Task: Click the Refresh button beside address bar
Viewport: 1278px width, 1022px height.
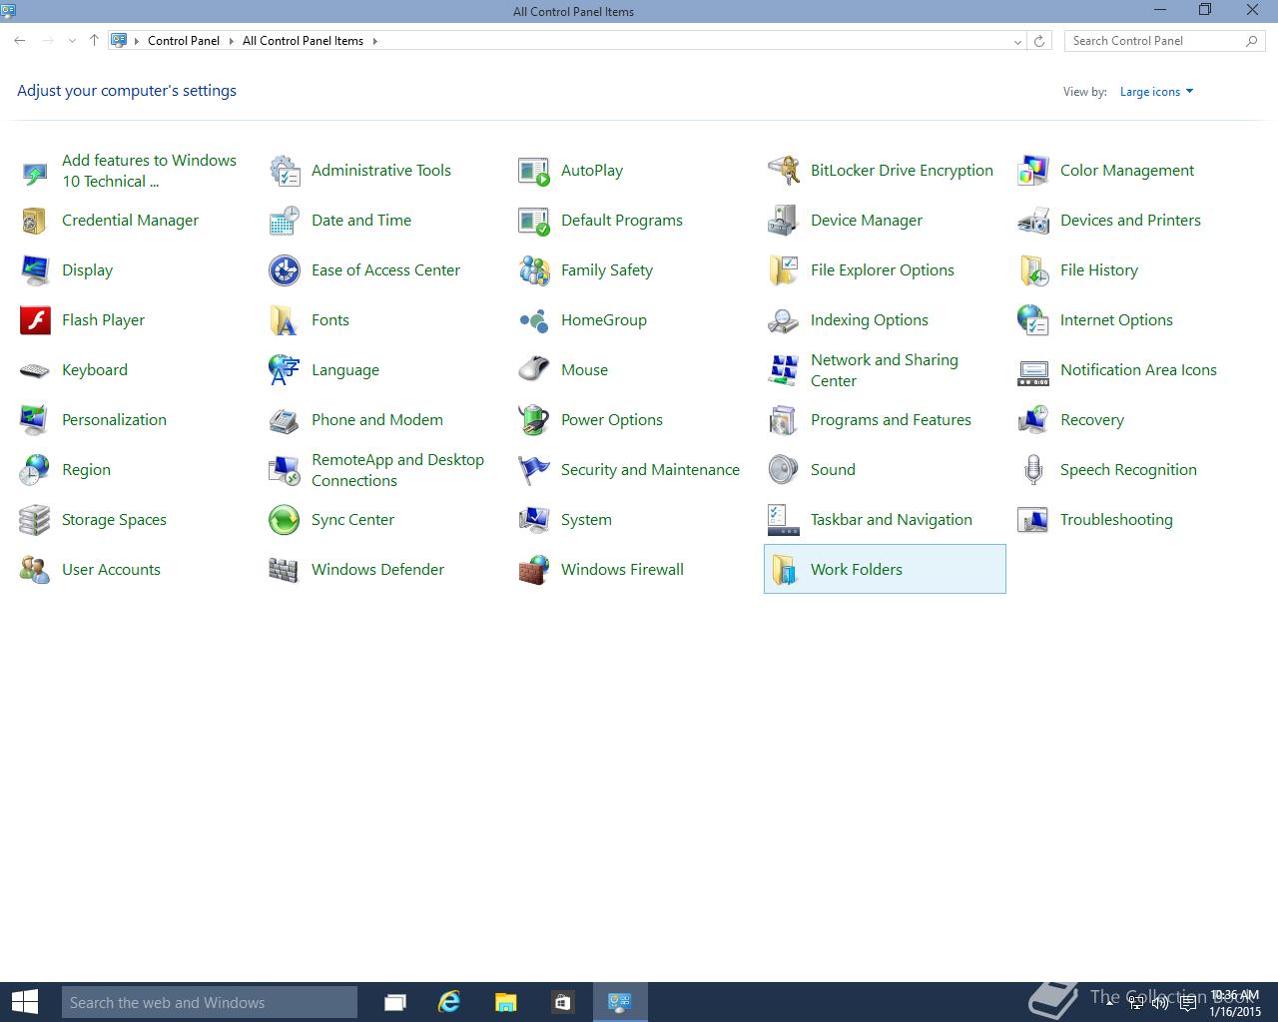Action: (x=1039, y=41)
